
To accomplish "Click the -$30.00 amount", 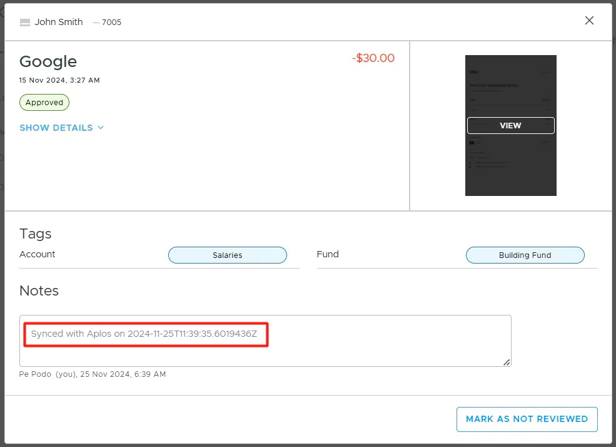I will point(373,58).
